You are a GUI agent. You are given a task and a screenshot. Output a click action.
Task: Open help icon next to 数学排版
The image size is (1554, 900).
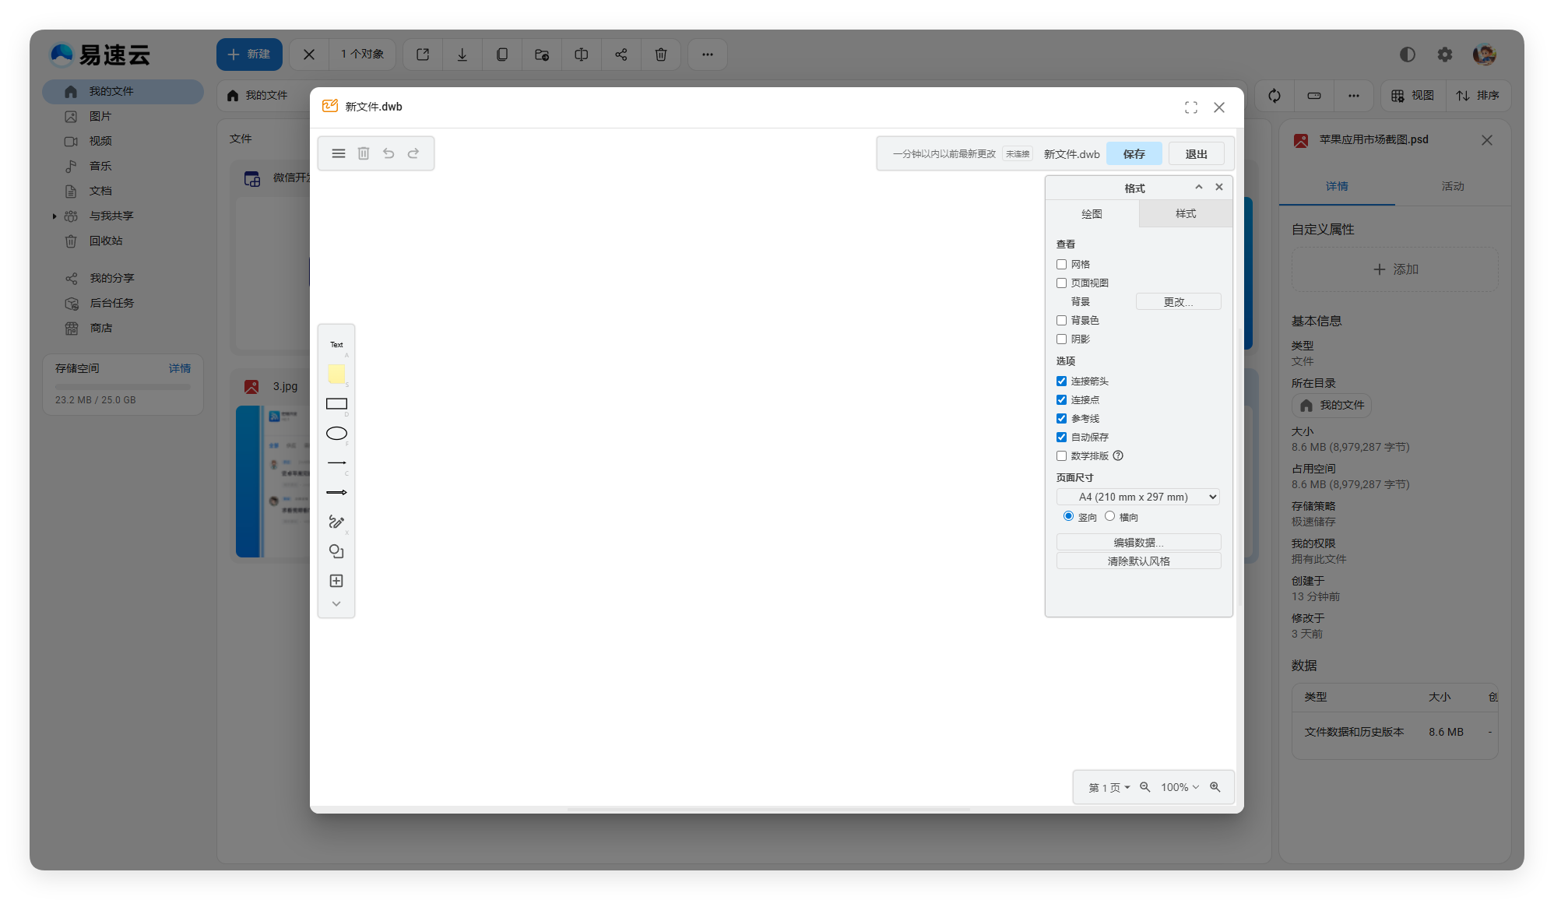(x=1118, y=456)
